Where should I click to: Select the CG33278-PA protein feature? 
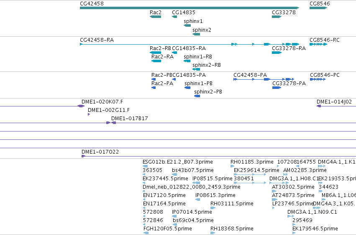277,88
